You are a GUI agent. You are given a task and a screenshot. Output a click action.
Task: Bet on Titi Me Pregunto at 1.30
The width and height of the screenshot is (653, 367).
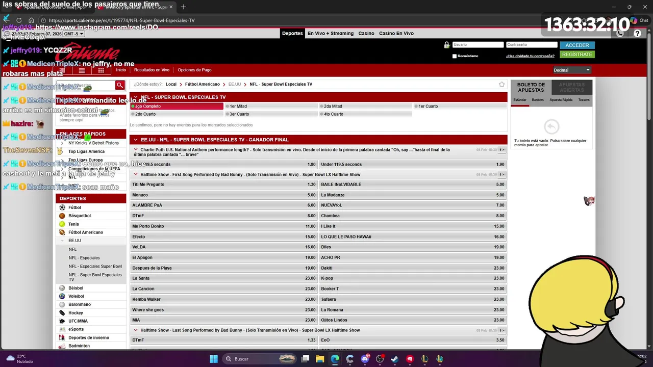tap(224, 185)
